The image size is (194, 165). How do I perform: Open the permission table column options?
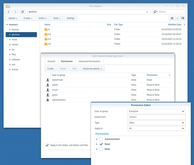[169, 75]
